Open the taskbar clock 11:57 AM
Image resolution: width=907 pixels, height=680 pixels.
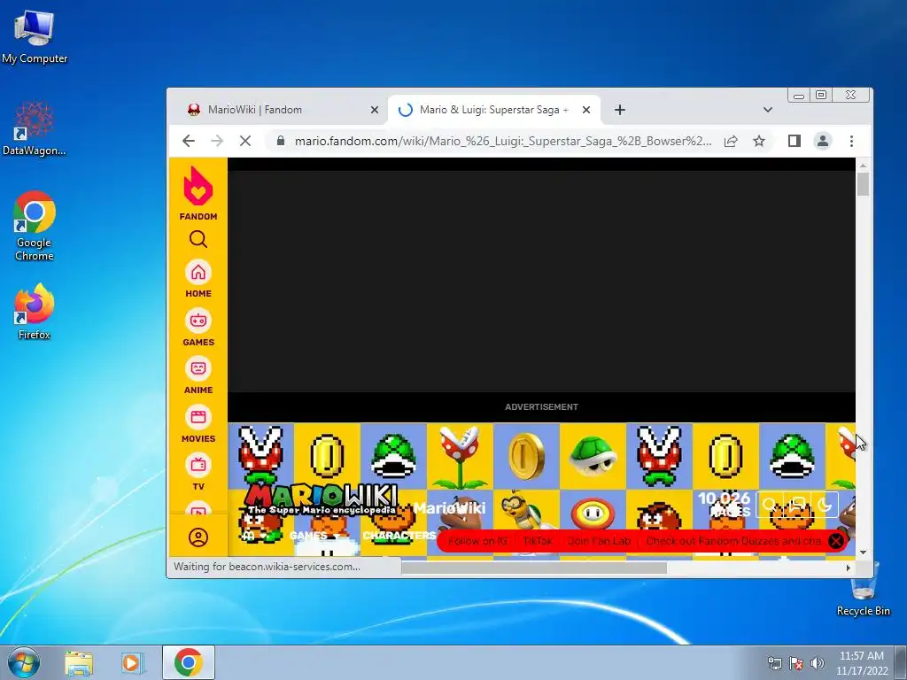[862, 663]
